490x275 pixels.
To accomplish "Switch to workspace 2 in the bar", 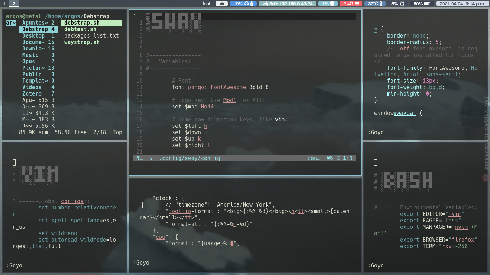I will (x=14, y=4).
